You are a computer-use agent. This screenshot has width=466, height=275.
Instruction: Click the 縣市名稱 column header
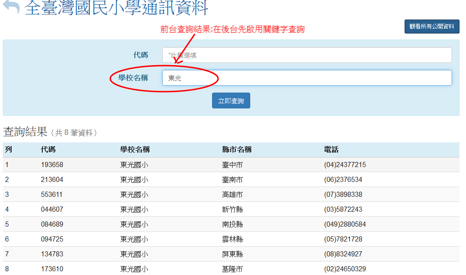(x=237, y=150)
